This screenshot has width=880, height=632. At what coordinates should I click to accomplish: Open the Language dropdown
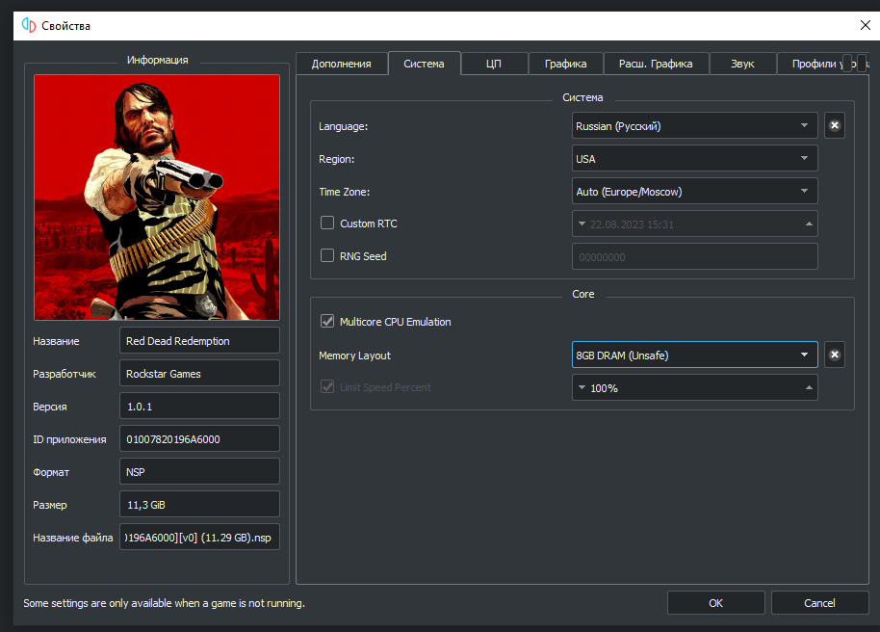[x=694, y=126]
